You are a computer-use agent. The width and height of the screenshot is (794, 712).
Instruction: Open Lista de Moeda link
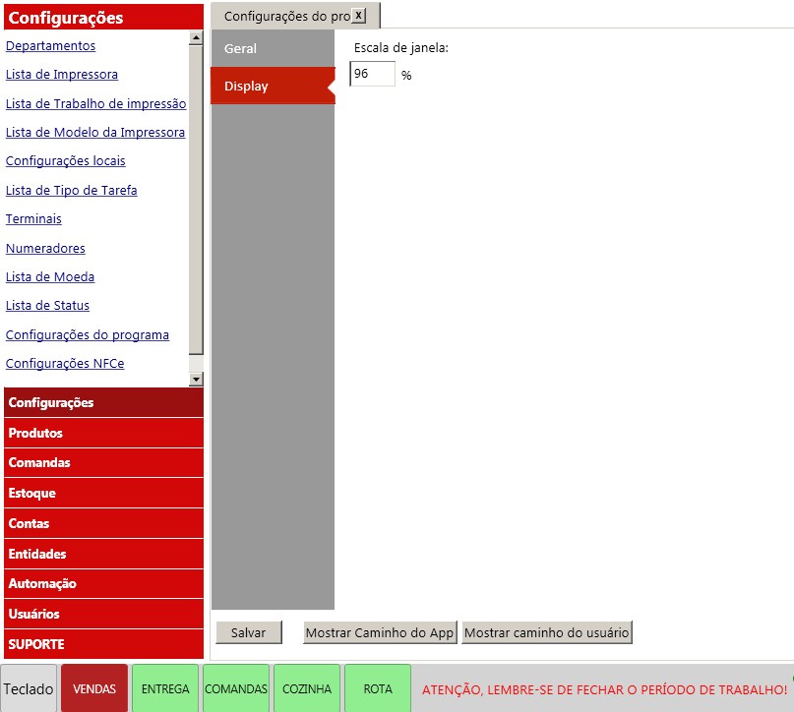click(50, 276)
